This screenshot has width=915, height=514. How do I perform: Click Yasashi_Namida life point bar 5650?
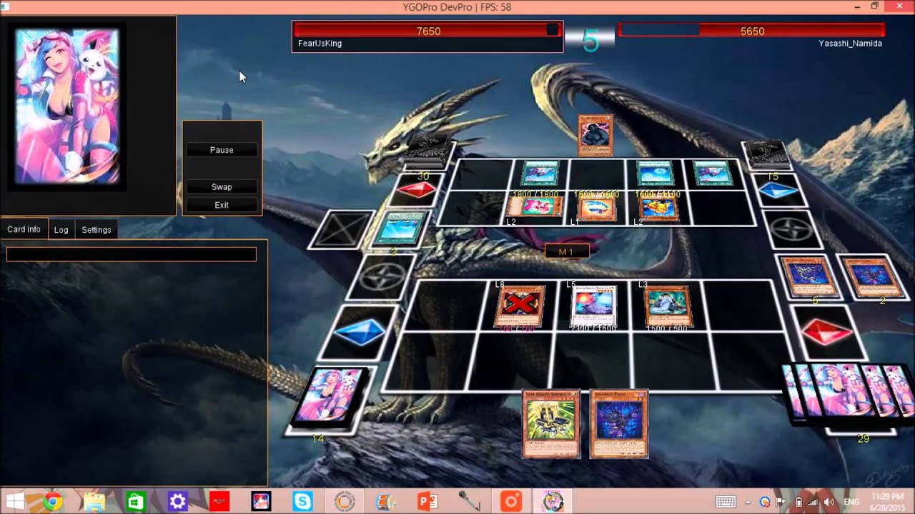(x=752, y=31)
